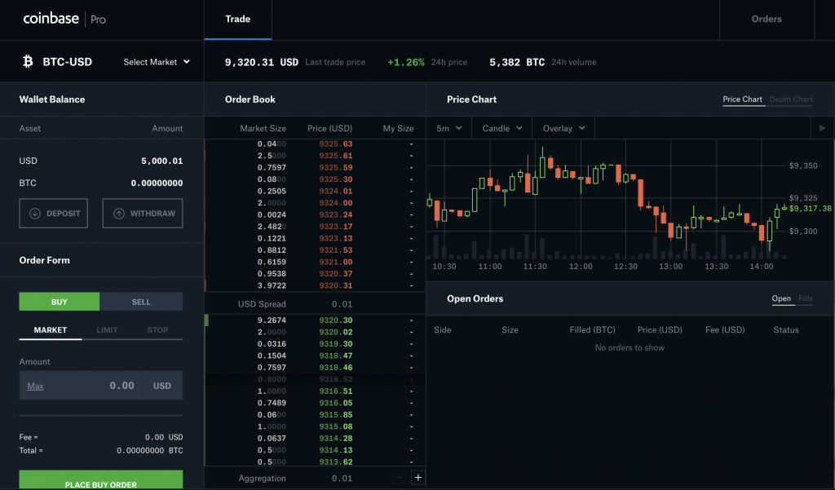Click market size 9.2674 in bids
Viewport: 835px width, 490px height.
point(272,320)
